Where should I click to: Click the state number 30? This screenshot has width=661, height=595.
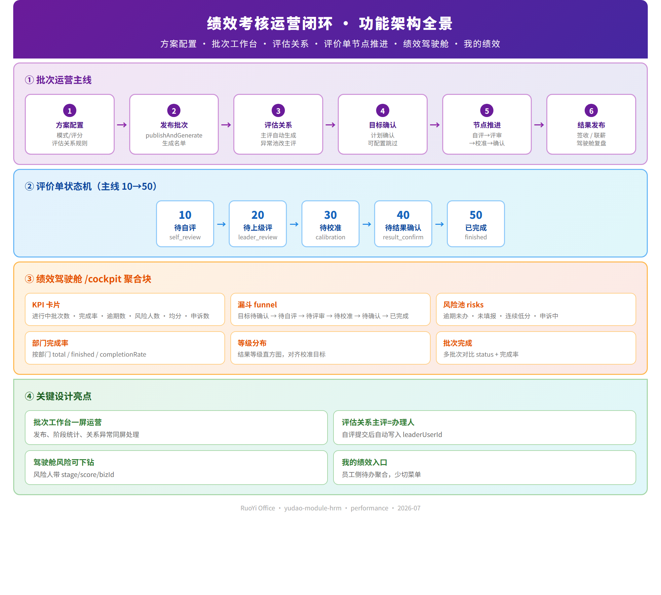coord(330,215)
